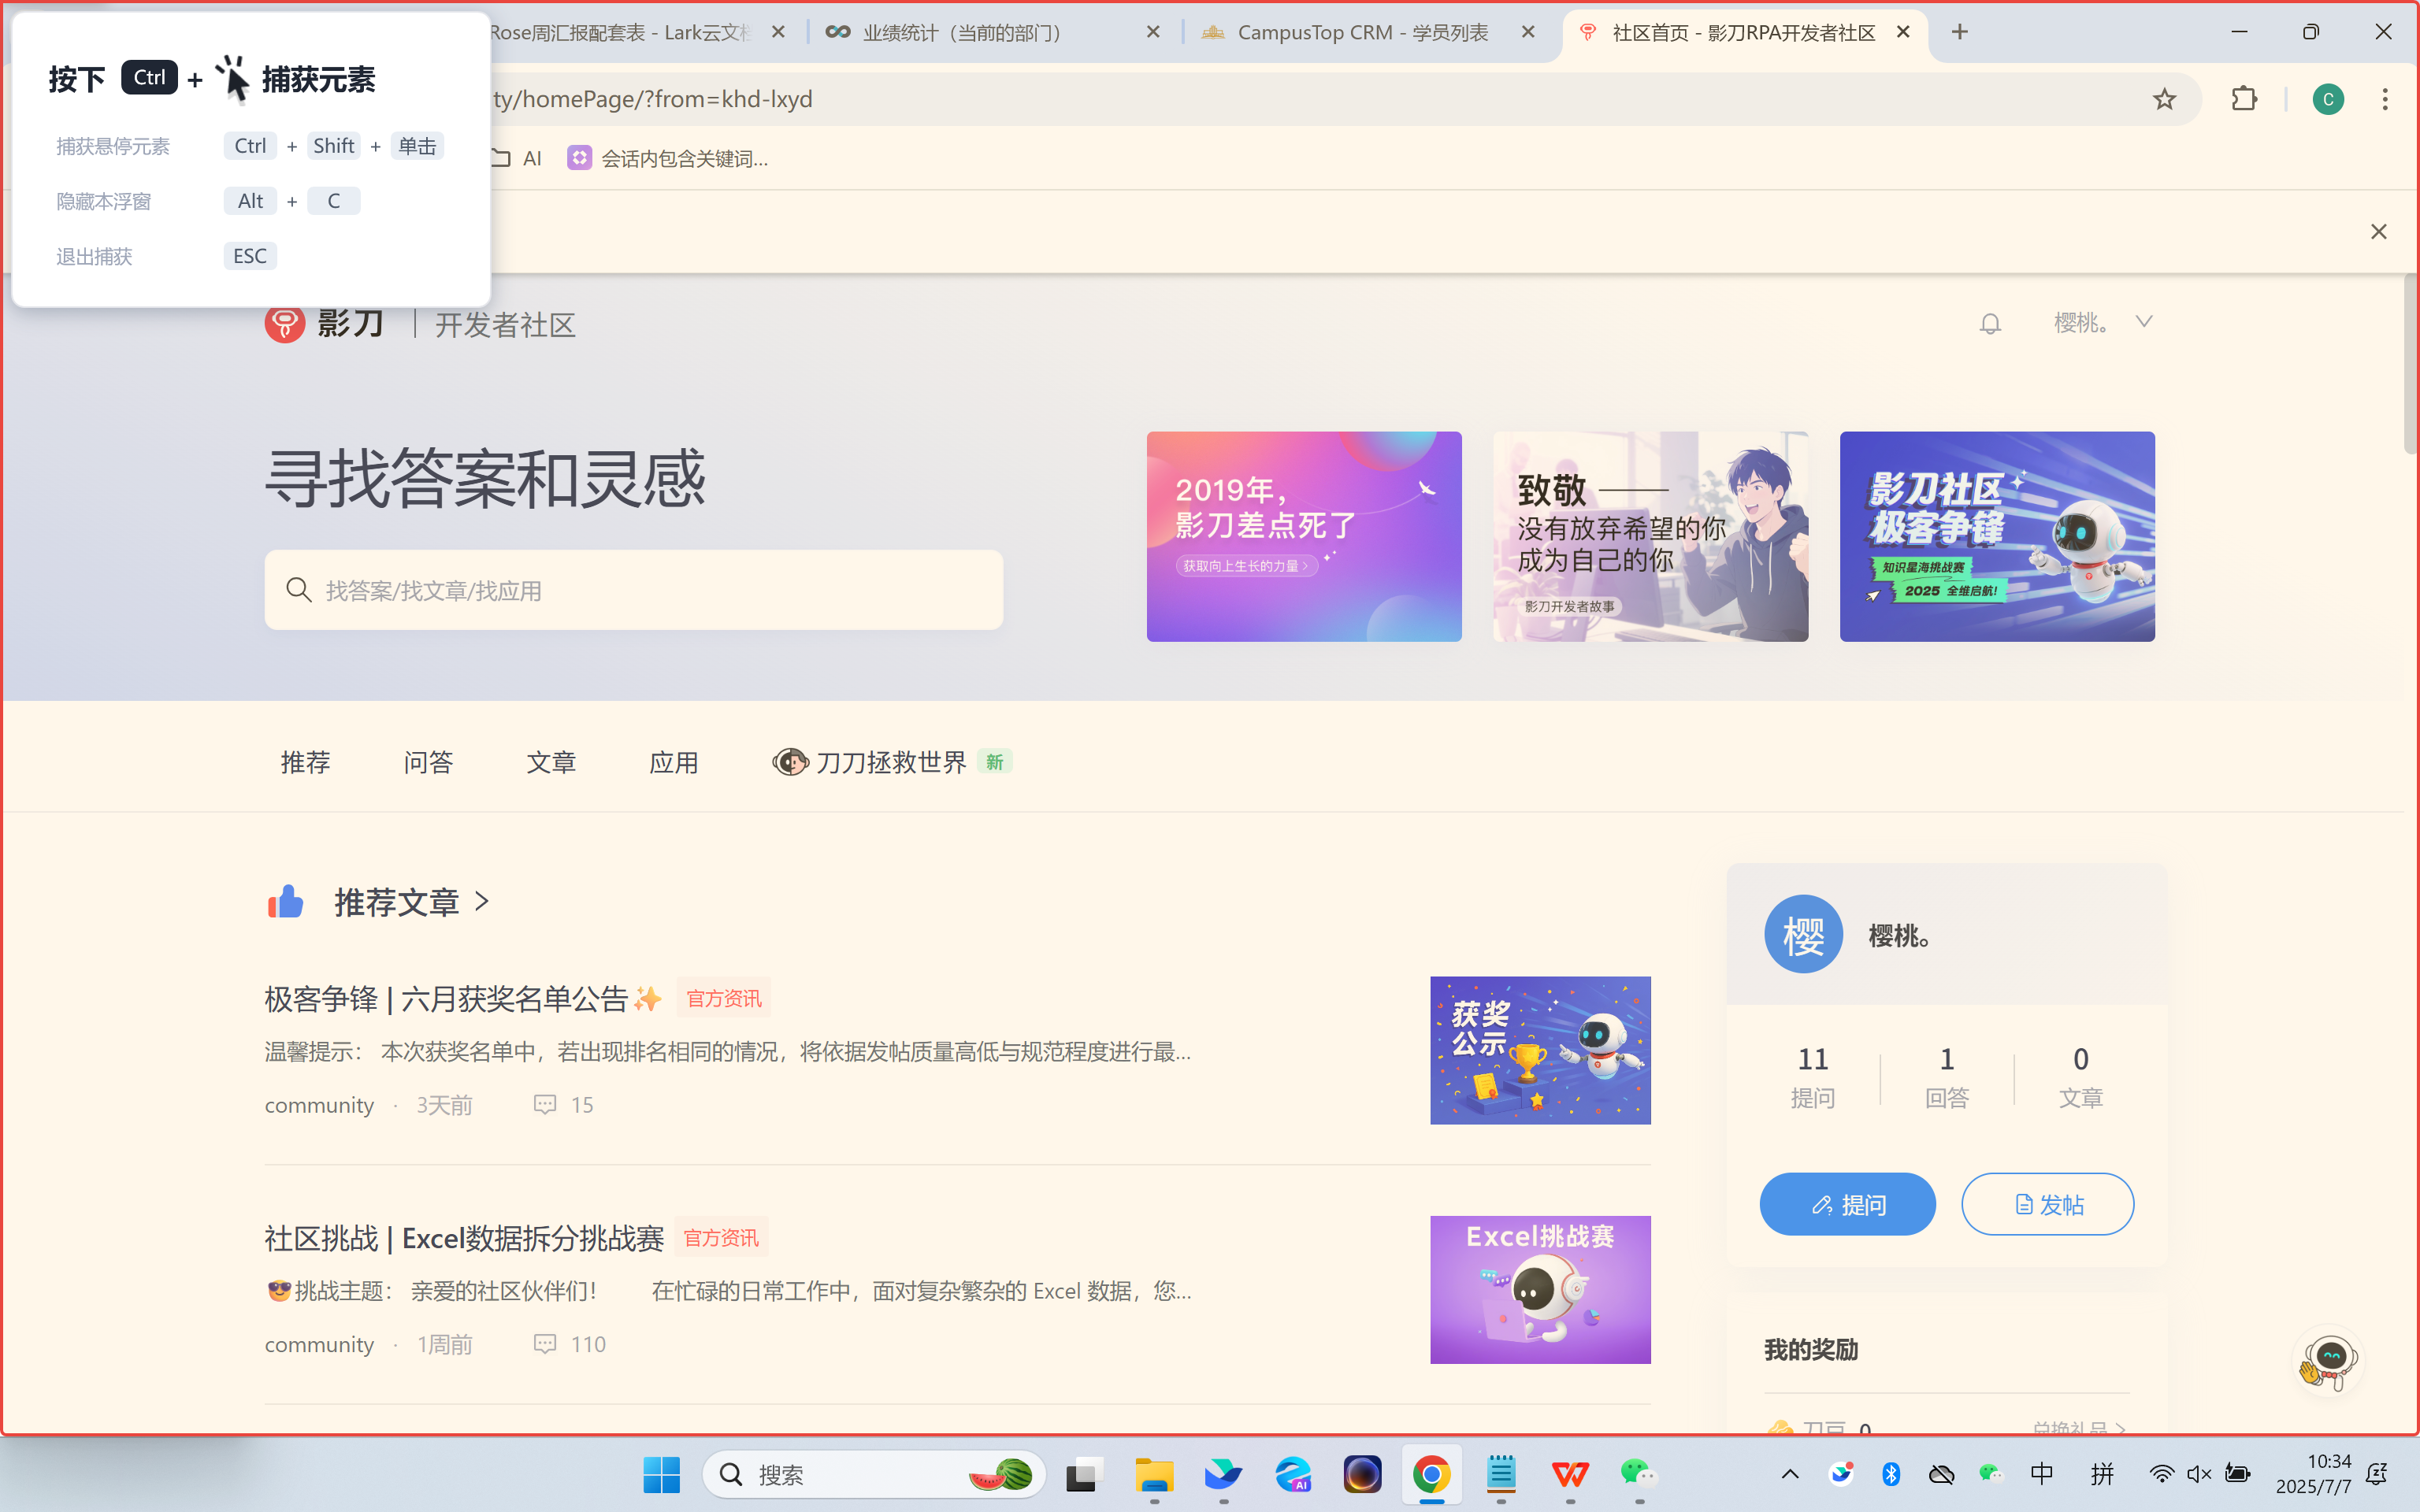Open the Windows Start menu
Image resolution: width=2420 pixels, height=1512 pixels.
click(x=661, y=1474)
